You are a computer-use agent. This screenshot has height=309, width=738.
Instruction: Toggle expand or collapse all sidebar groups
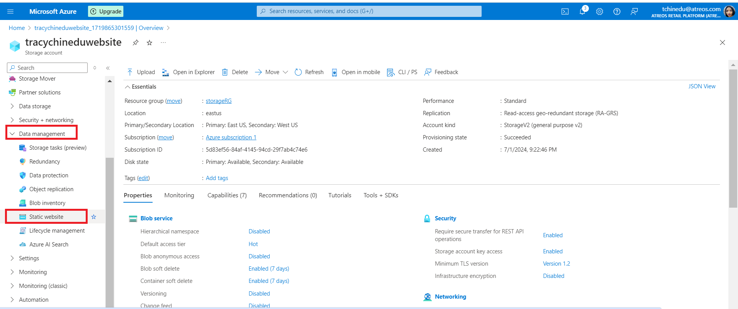[x=95, y=68]
